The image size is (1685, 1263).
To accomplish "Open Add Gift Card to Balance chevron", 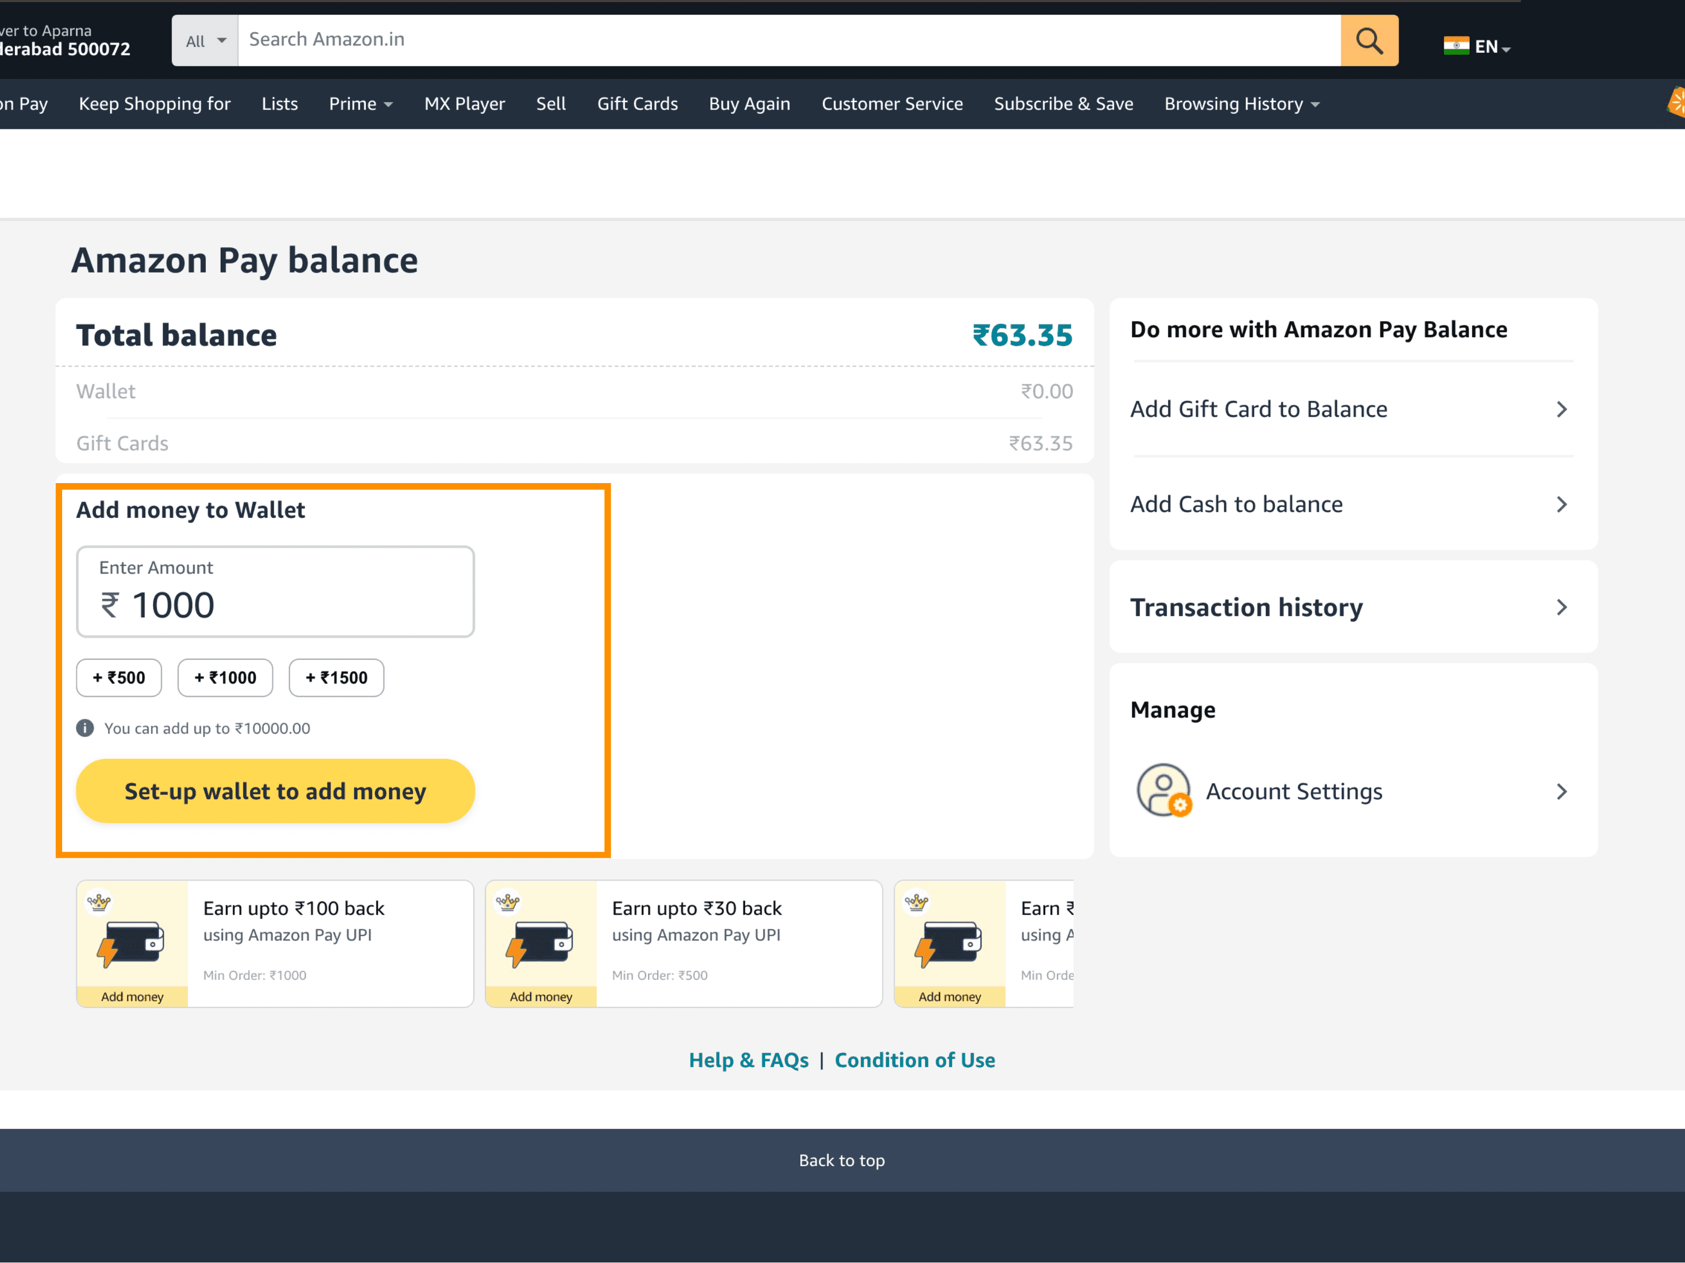I will [x=1562, y=409].
